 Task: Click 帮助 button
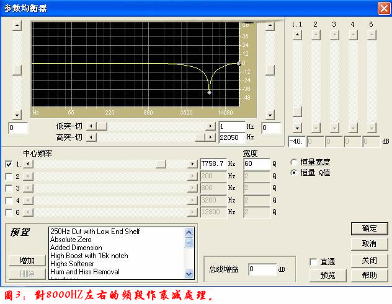(x=369, y=276)
